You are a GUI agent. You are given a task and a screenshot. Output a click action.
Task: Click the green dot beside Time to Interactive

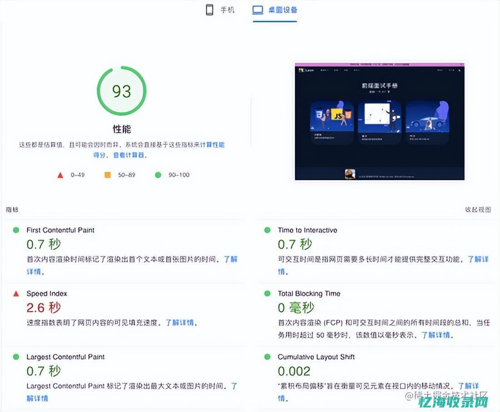268,231
